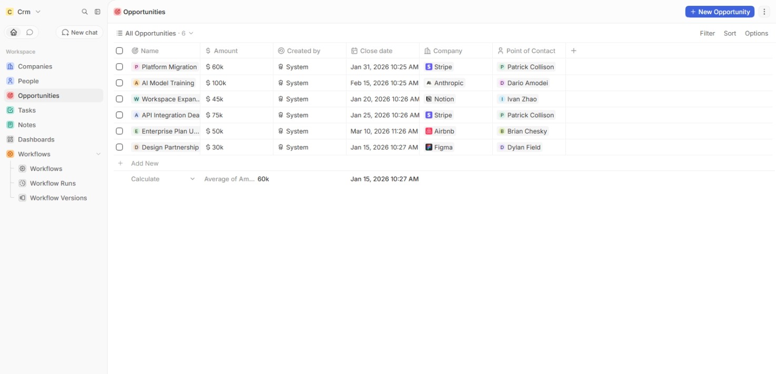
Task: Click the Average of Amount 60k cell
Action: 237,179
